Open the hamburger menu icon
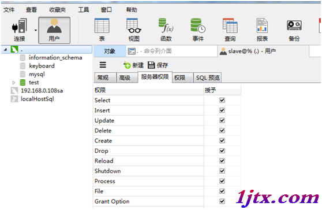Image resolution: width=322 pixels, height=210 pixels. pos(103,65)
